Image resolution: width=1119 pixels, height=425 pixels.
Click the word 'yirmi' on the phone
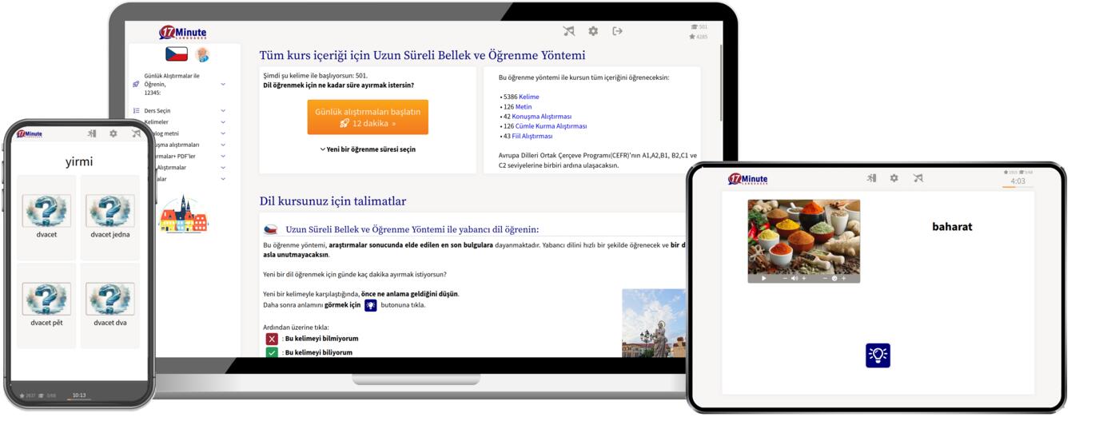pyautogui.click(x=79, y=162)
